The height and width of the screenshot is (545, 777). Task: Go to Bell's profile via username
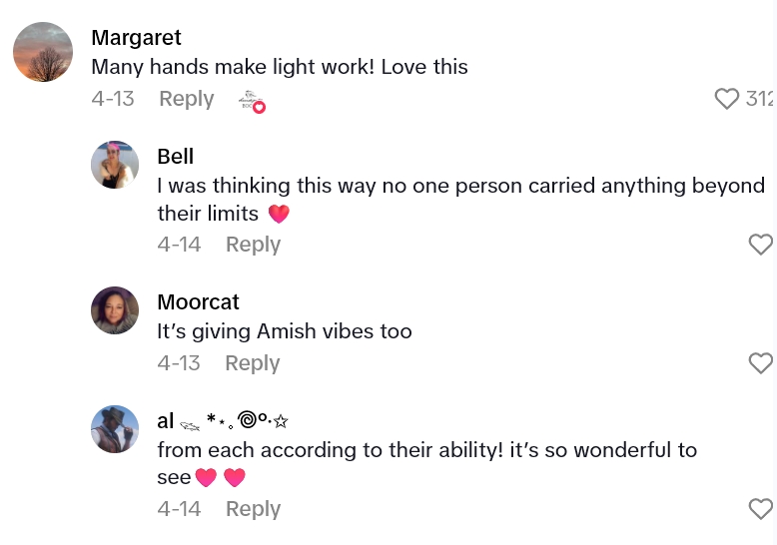click(x=176, y=157)
